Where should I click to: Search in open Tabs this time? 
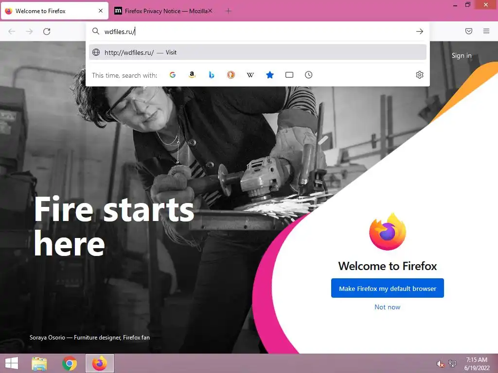289,75
